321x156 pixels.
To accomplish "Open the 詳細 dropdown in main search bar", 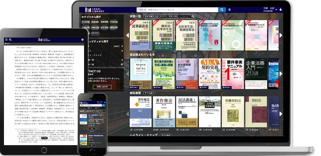I will tap(142, 10).
